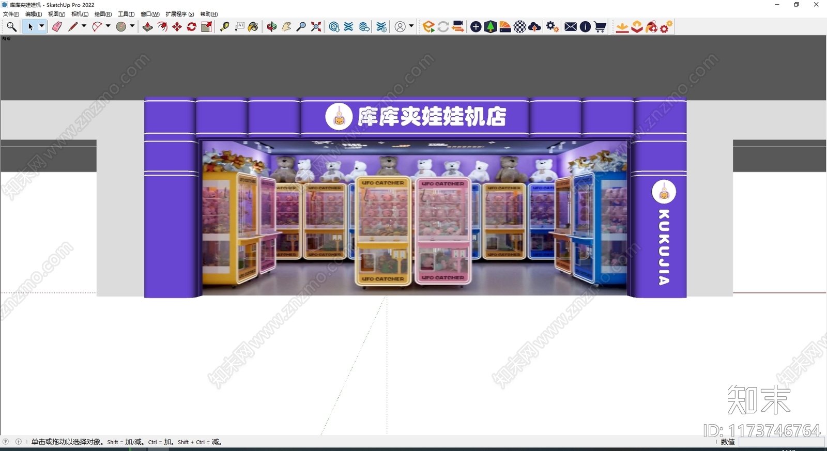Open the Select tool dropdown arrow

tap(42, 26)
